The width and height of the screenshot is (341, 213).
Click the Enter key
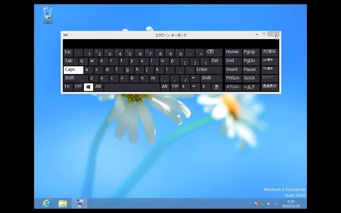pos(209,70)
